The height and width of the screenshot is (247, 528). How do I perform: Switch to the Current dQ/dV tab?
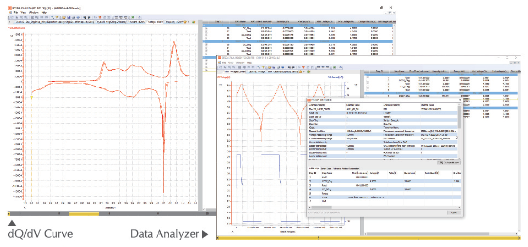click(137, 22)
